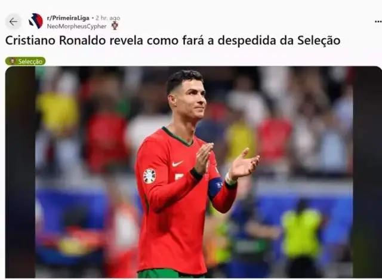Click the small crest inside Selecção flair
Viewport: 382px width, 280px height.
point(12,61)
